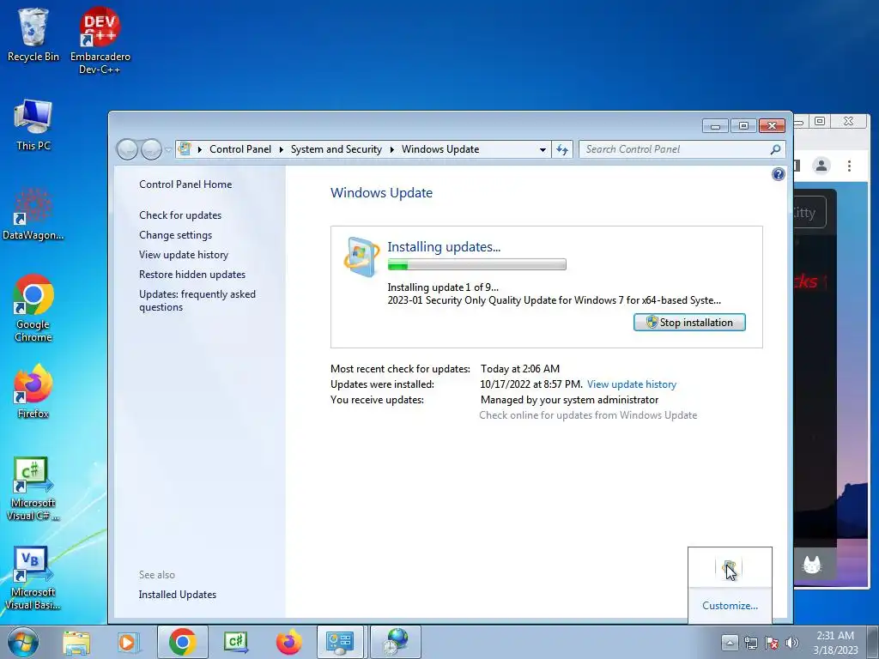Click Managed by your system administrator text
Image resolution: width=879 pixels, height=659 pixels.
[570, 400]
